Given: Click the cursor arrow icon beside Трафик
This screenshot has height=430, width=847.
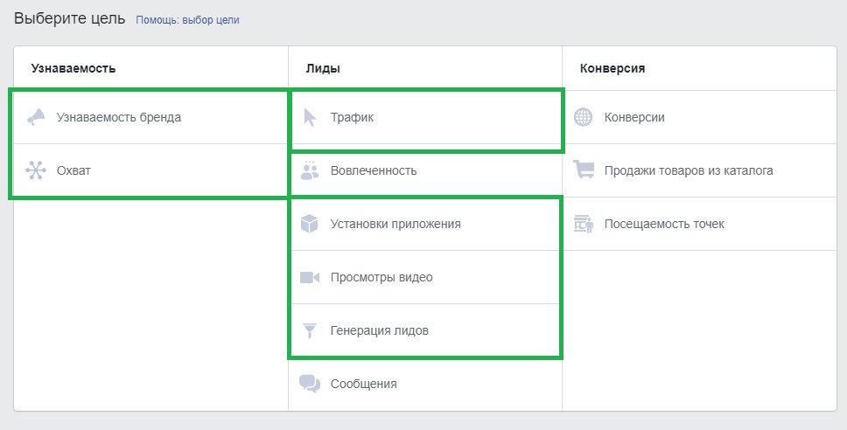Looking at the screenshot, I should click(x=310, y=117).
